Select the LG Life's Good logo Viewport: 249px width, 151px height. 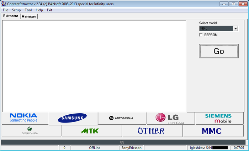click(x=170, y=118)
